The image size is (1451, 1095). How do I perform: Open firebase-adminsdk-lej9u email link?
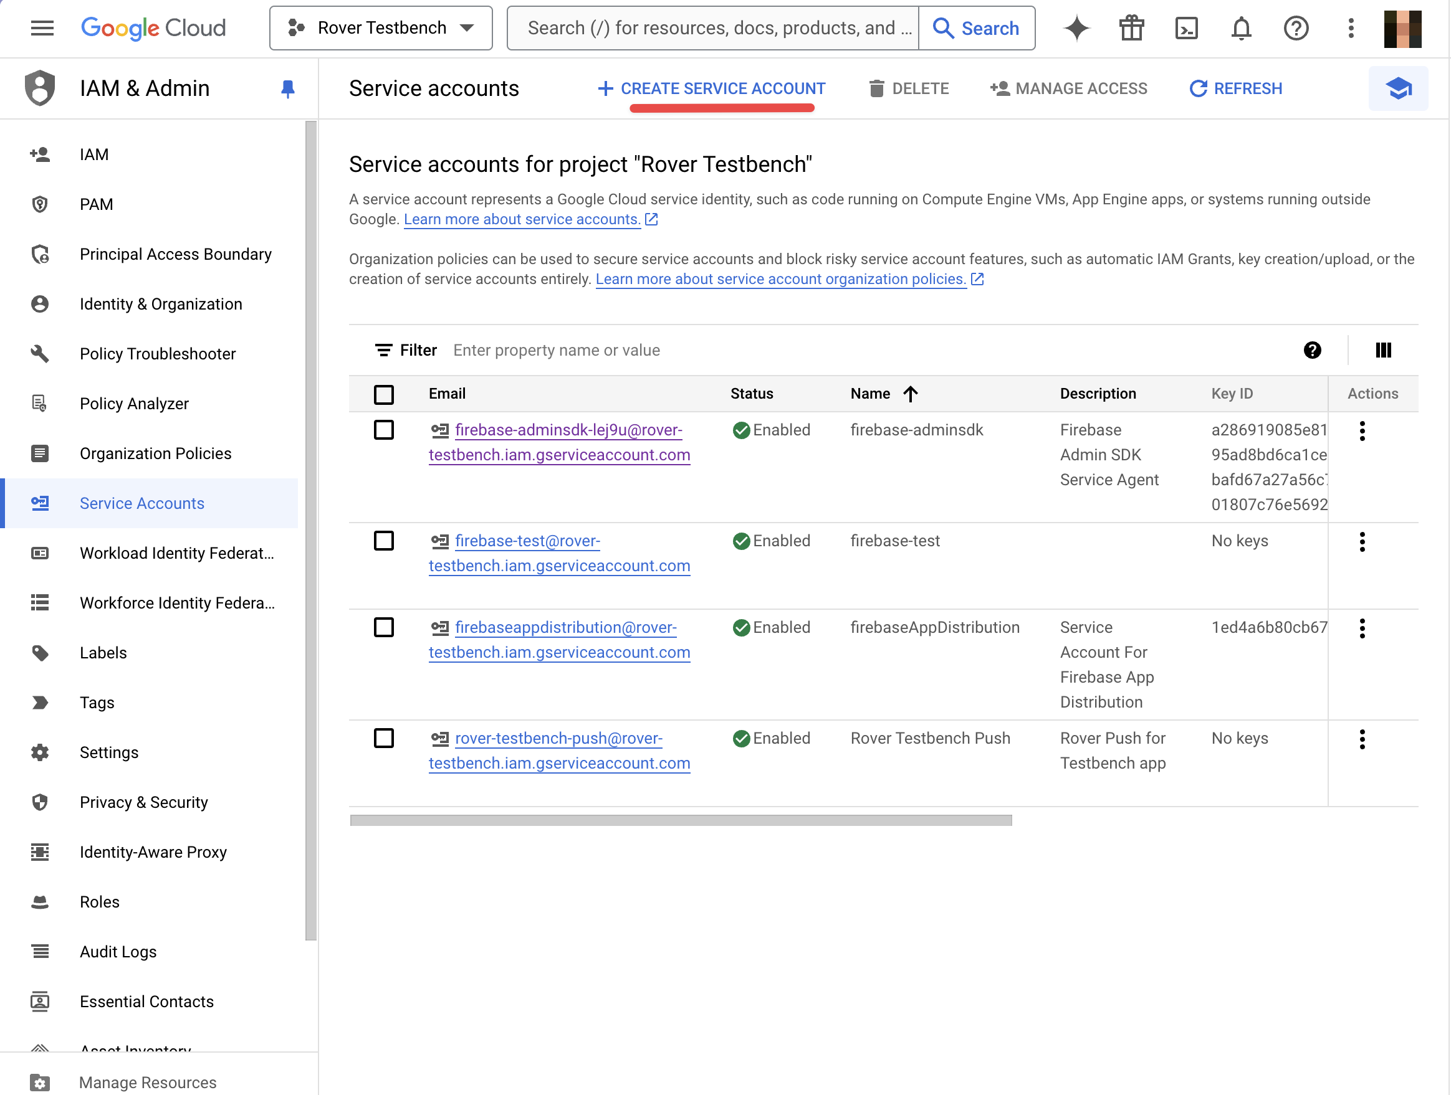click(560, 443)
